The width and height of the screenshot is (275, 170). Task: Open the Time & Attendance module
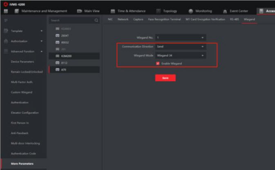coord(128,11)
